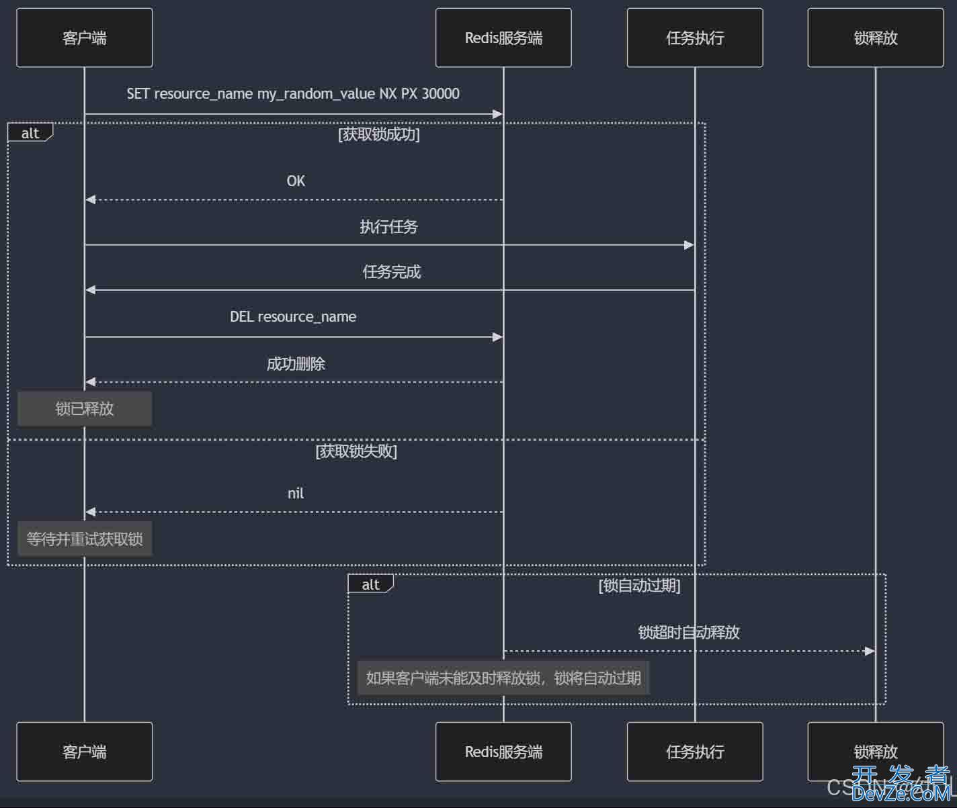The image size is (957, 808).
Task: Click the DEL resource_name message
Action: (293, 316)
